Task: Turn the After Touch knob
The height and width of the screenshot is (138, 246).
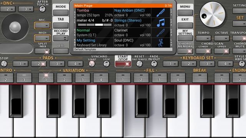Action: pyautogui.click(x=42, y=9)
